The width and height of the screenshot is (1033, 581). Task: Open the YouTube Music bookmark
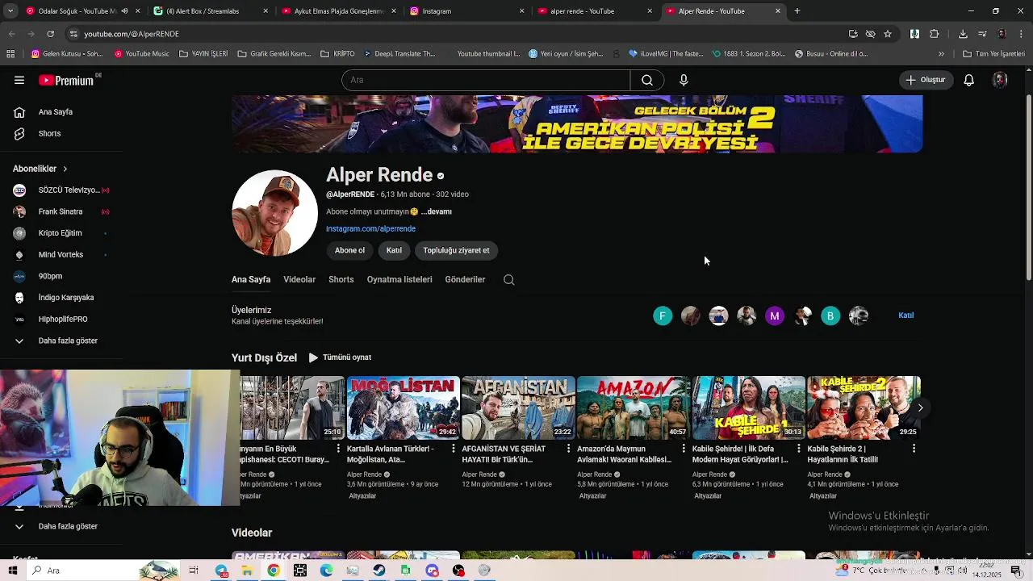(142, 54)
